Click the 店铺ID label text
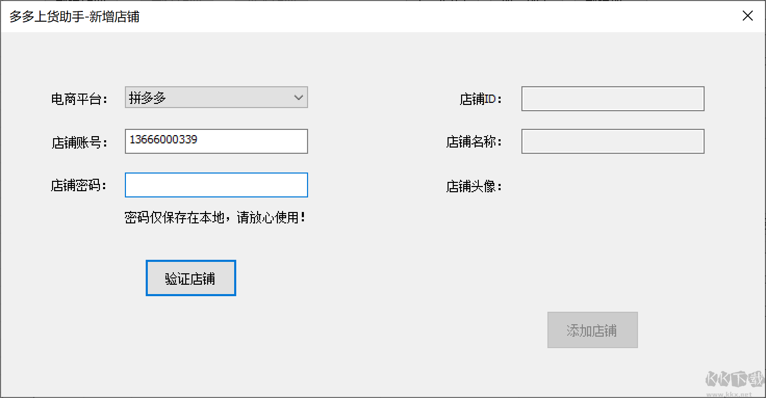Screen dimensions: 766x398 [x=481, y=99]
